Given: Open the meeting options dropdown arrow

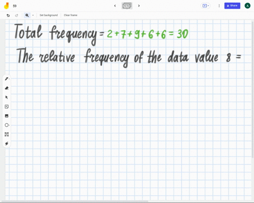Looking at the screenshot, I should (208, 6).
